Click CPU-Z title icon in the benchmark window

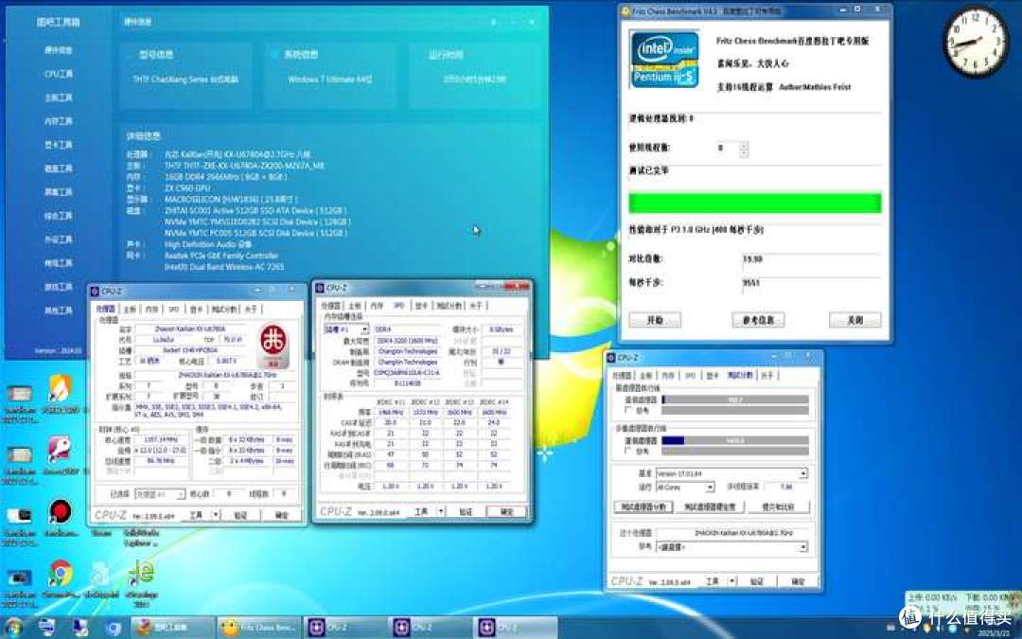pos(611,357)
